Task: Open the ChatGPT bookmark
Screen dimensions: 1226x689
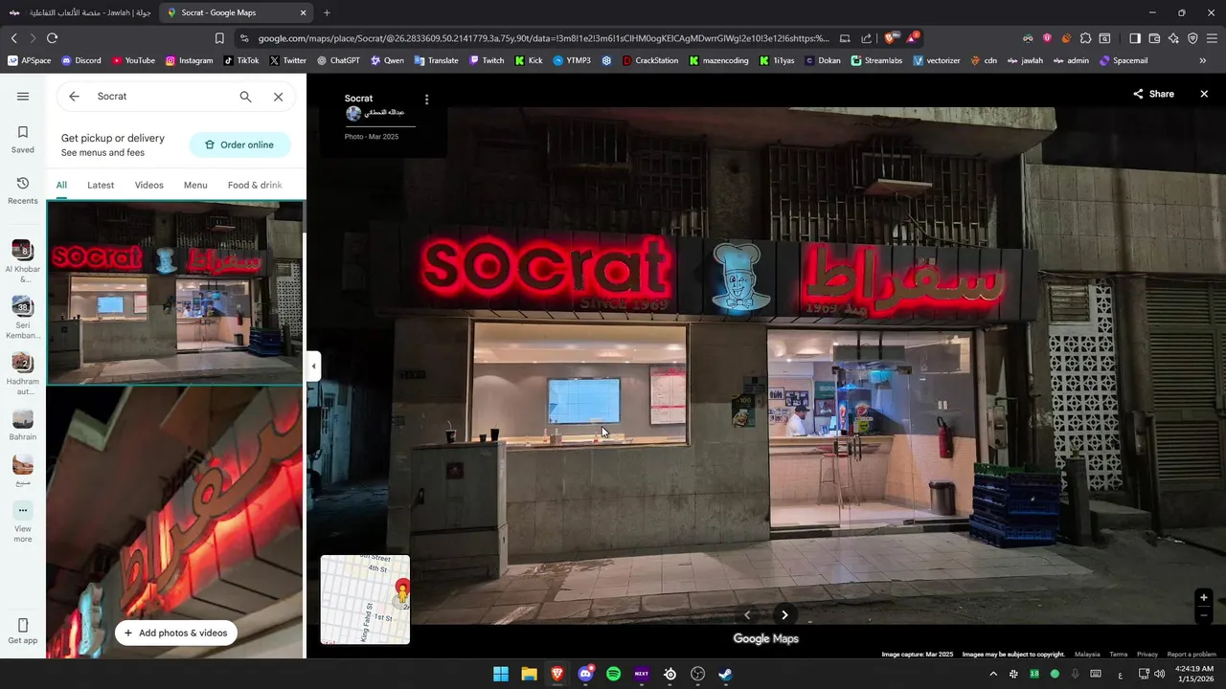Action: [338, 60]
